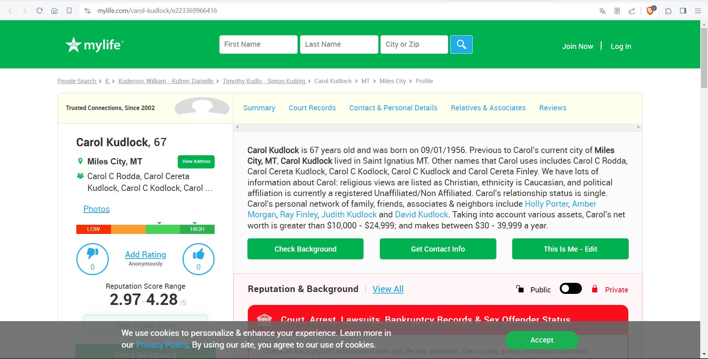Open Relatives & Associates tab

tap(488, 108)
